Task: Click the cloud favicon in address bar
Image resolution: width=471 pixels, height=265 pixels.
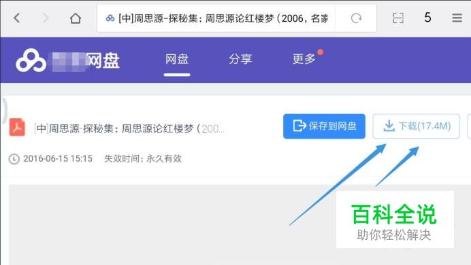Action: click(110, 18)
